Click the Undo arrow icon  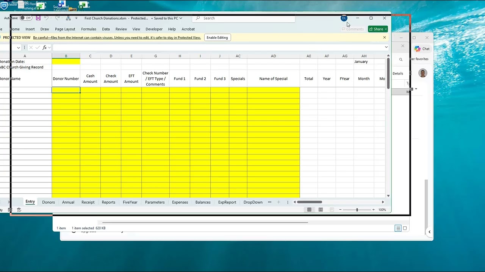46,18
